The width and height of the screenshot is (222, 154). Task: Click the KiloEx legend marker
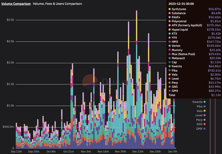coord(169,17)
